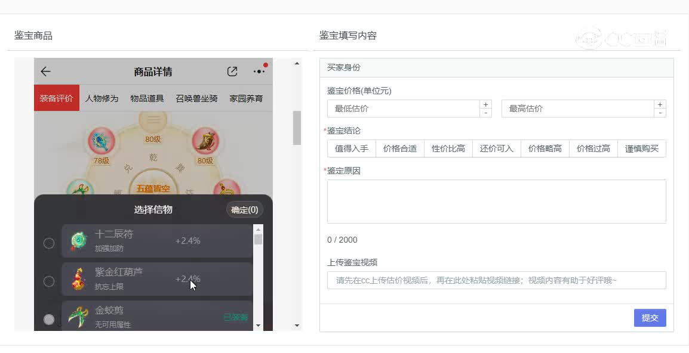Click the 紫金红葫芦 gourd icon
The height and width of the screenshot is (353, 689).
(x=79, y=279)
